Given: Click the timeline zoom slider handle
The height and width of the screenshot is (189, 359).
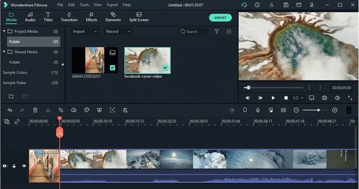Looking at the screenshot, I should (318, 110).
